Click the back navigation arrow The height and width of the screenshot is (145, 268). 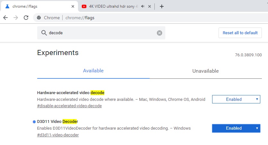[x=5, y=18]
